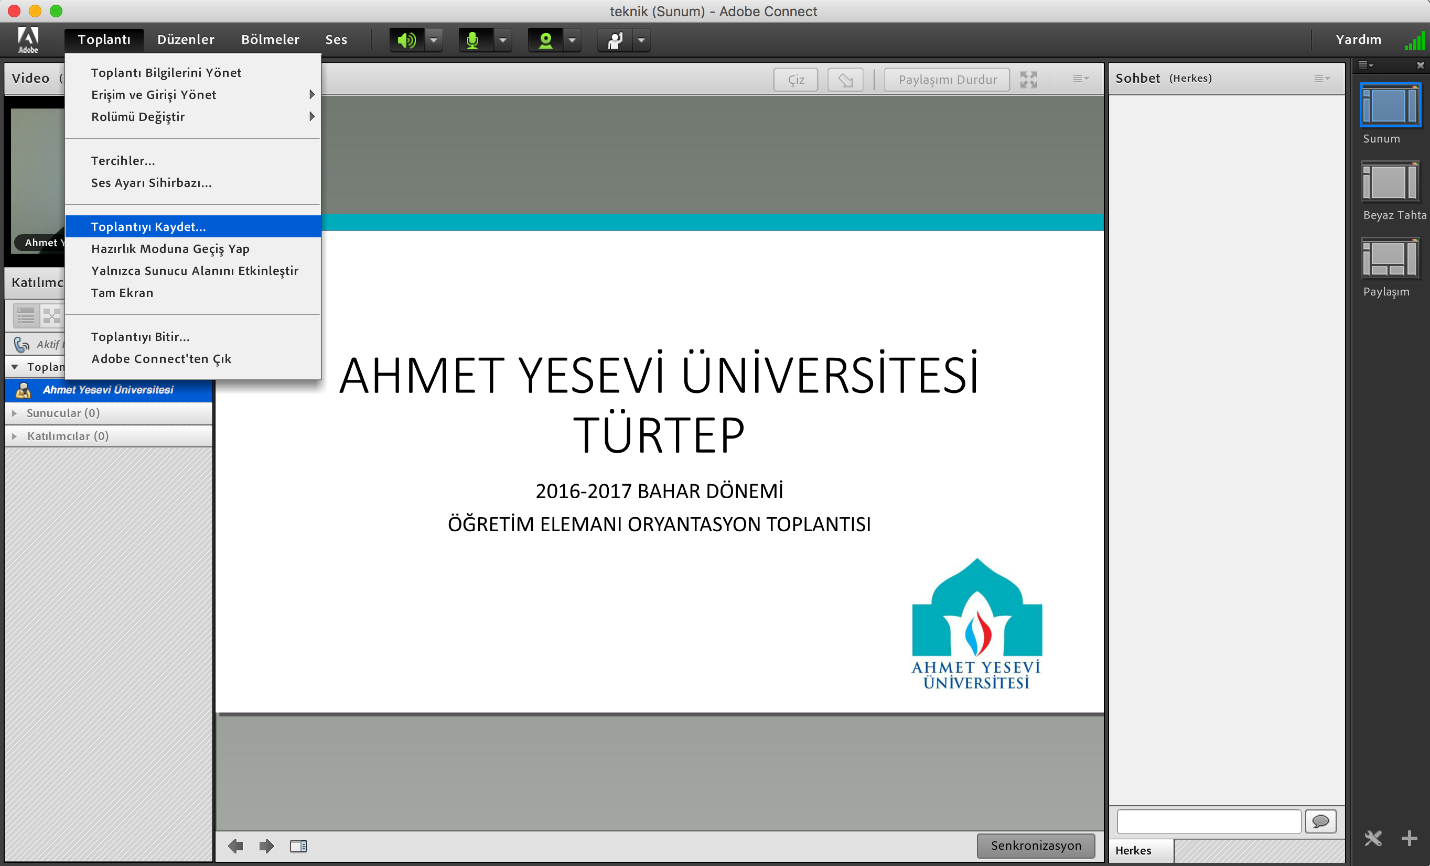Open the webcam options dropdown arrow
1430x866 pixels.
[x=572, y=40]
